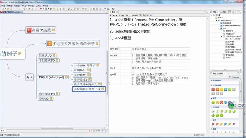The image size is (246, 138).
Task: Open the 工具 menu
Action: (38, 5)
